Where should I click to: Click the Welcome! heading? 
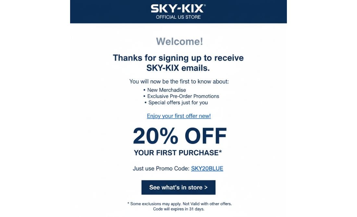pyautogui.click(x=179, y=42)
